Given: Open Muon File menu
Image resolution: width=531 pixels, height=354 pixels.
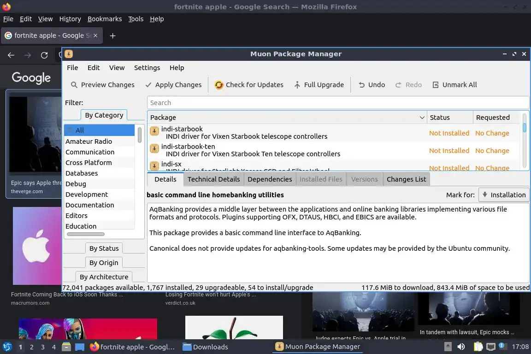Looking at the screenshot, I should [x=72, y=68].
